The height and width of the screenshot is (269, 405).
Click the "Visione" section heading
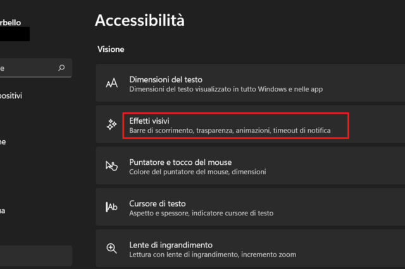click(111, 49)
